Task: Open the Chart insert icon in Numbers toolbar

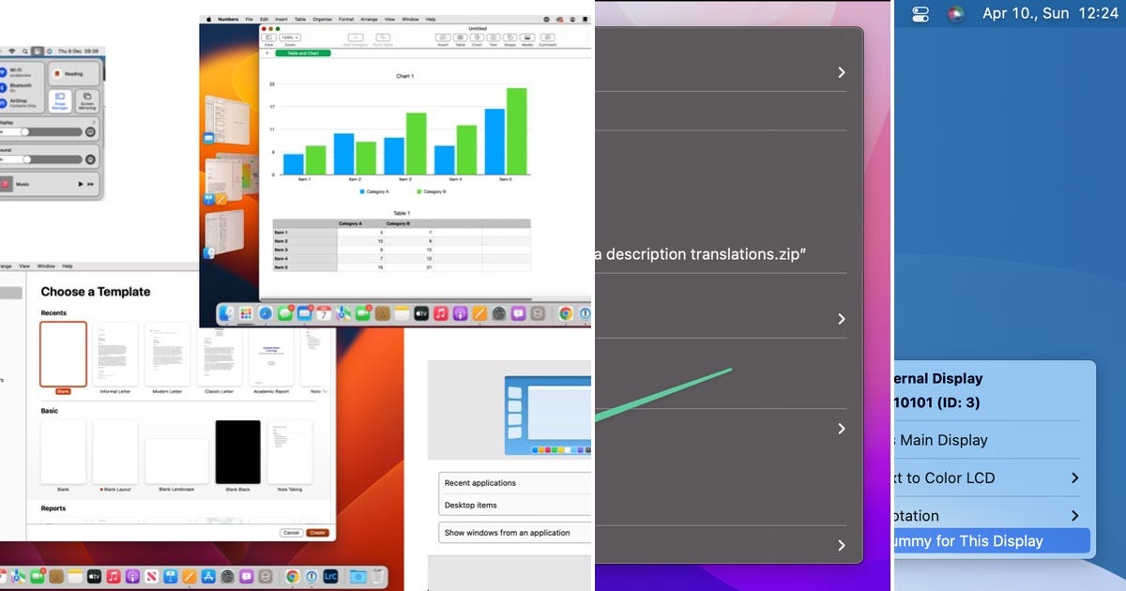Action: point(479,37)
